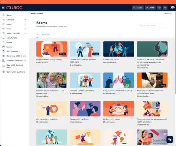Screen dimensions: 176x146
Task: Click the Home icon in sidebar
Action: (4, 15)
